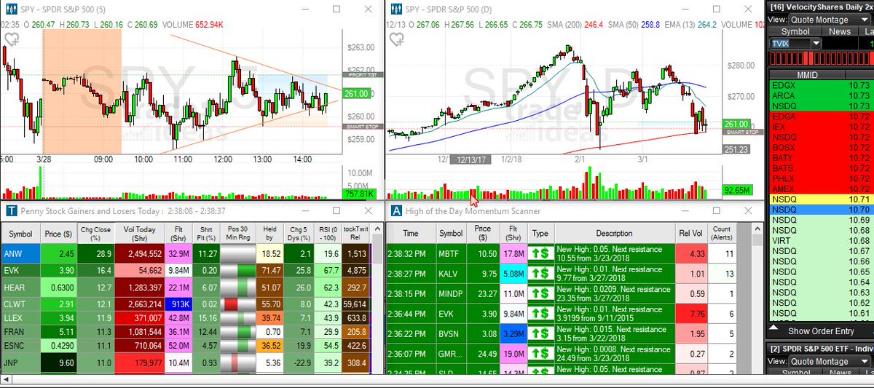This screenshot has height=388, width=874.
Task: Click ARCA 10.73 row in Level 2
Action: 822,95
